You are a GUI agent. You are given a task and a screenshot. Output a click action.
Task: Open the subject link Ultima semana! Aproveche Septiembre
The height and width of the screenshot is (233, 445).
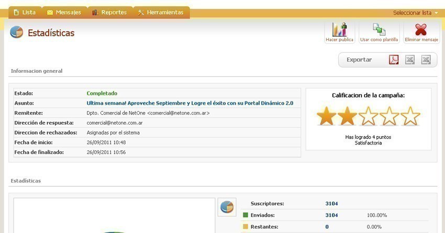tap(190, 103)
